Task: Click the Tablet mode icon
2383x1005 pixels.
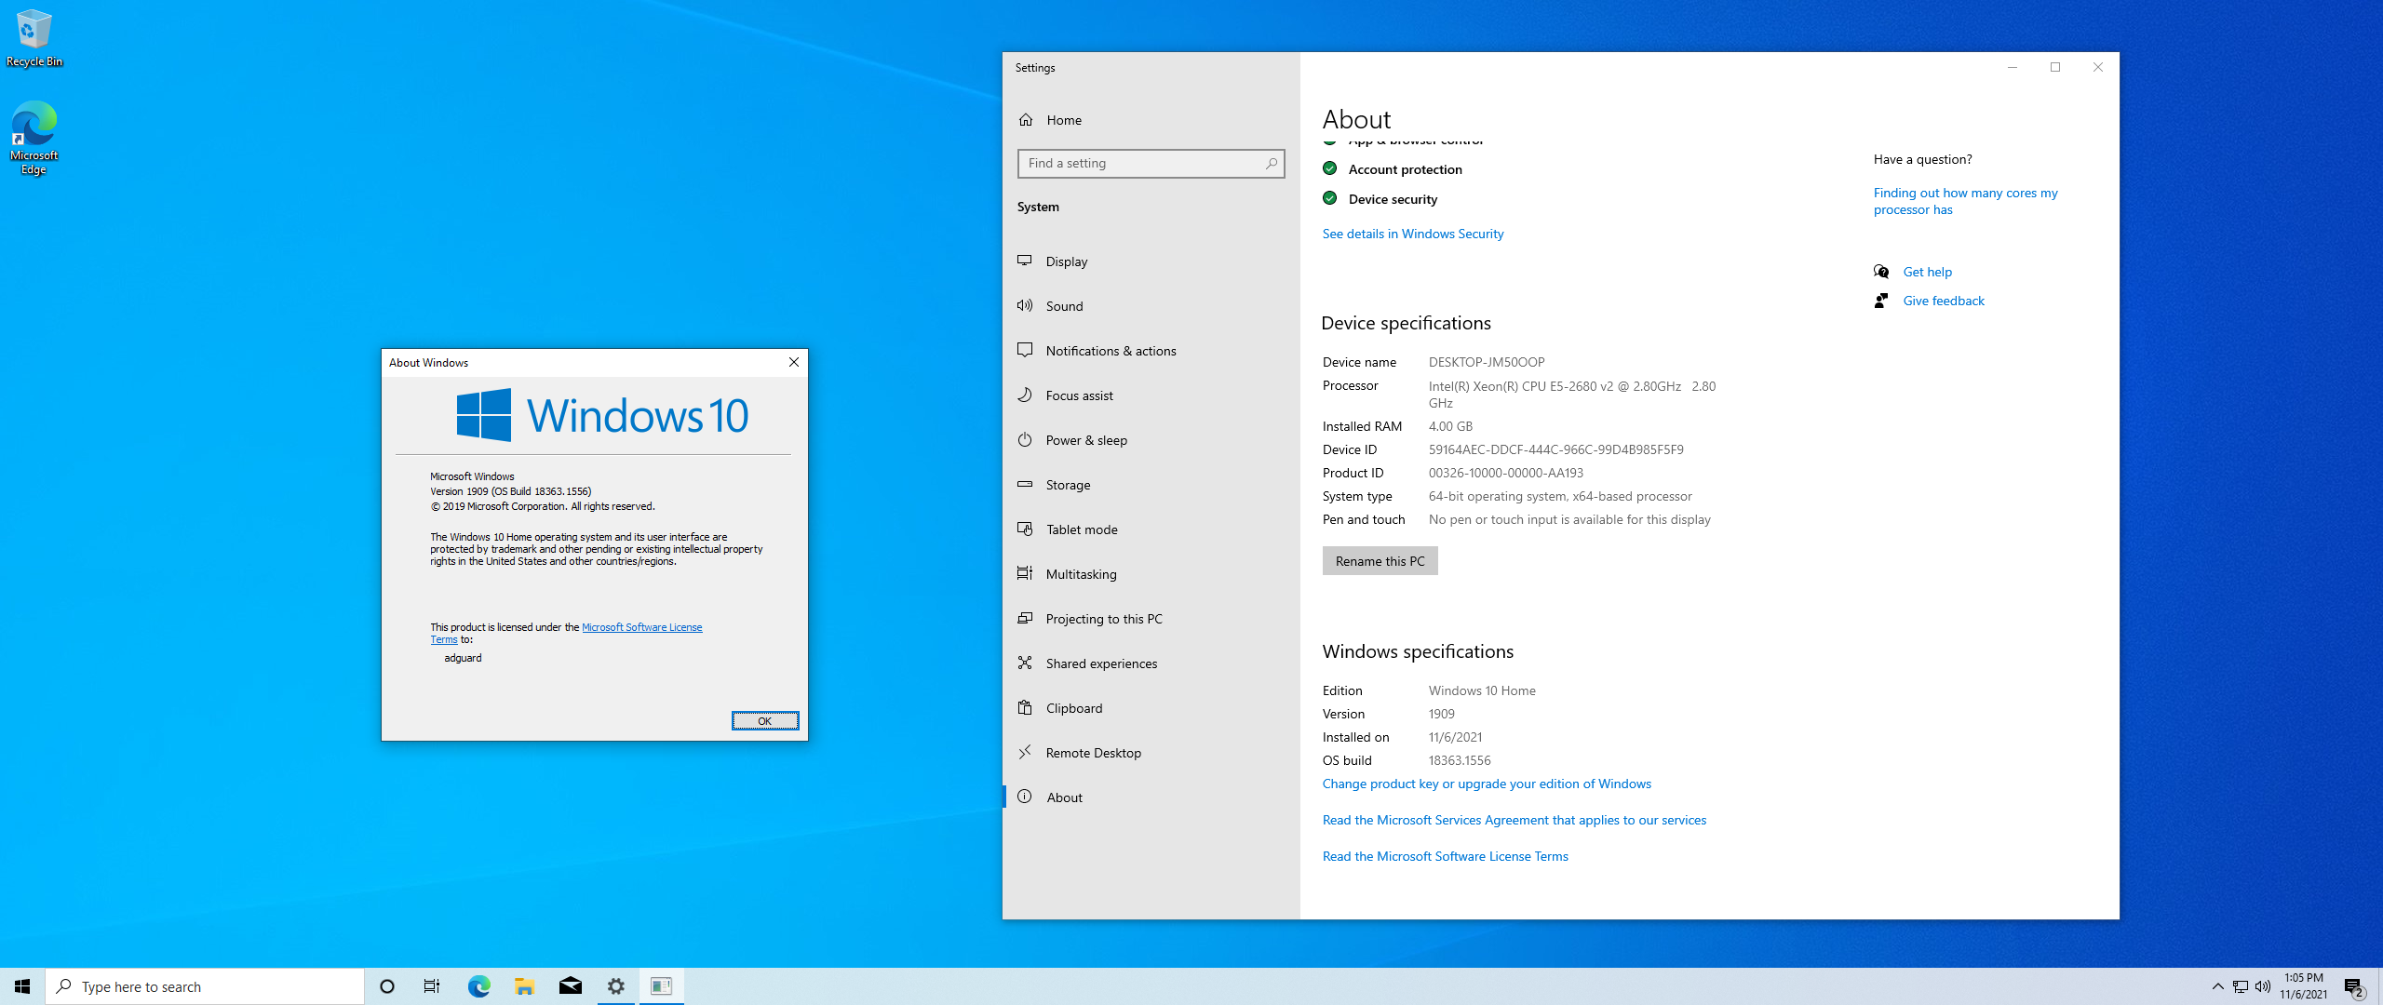Action: click(1025, 529)
